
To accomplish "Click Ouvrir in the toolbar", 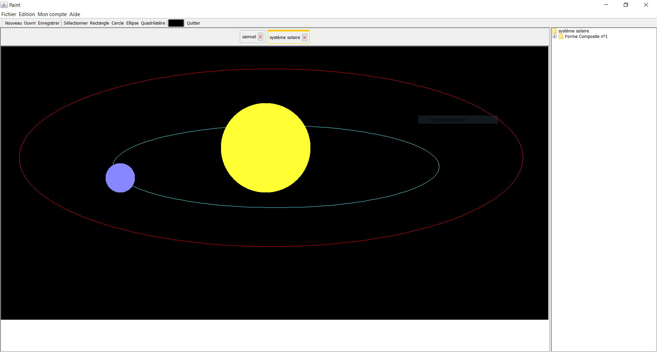I will (x=30, y=23).
